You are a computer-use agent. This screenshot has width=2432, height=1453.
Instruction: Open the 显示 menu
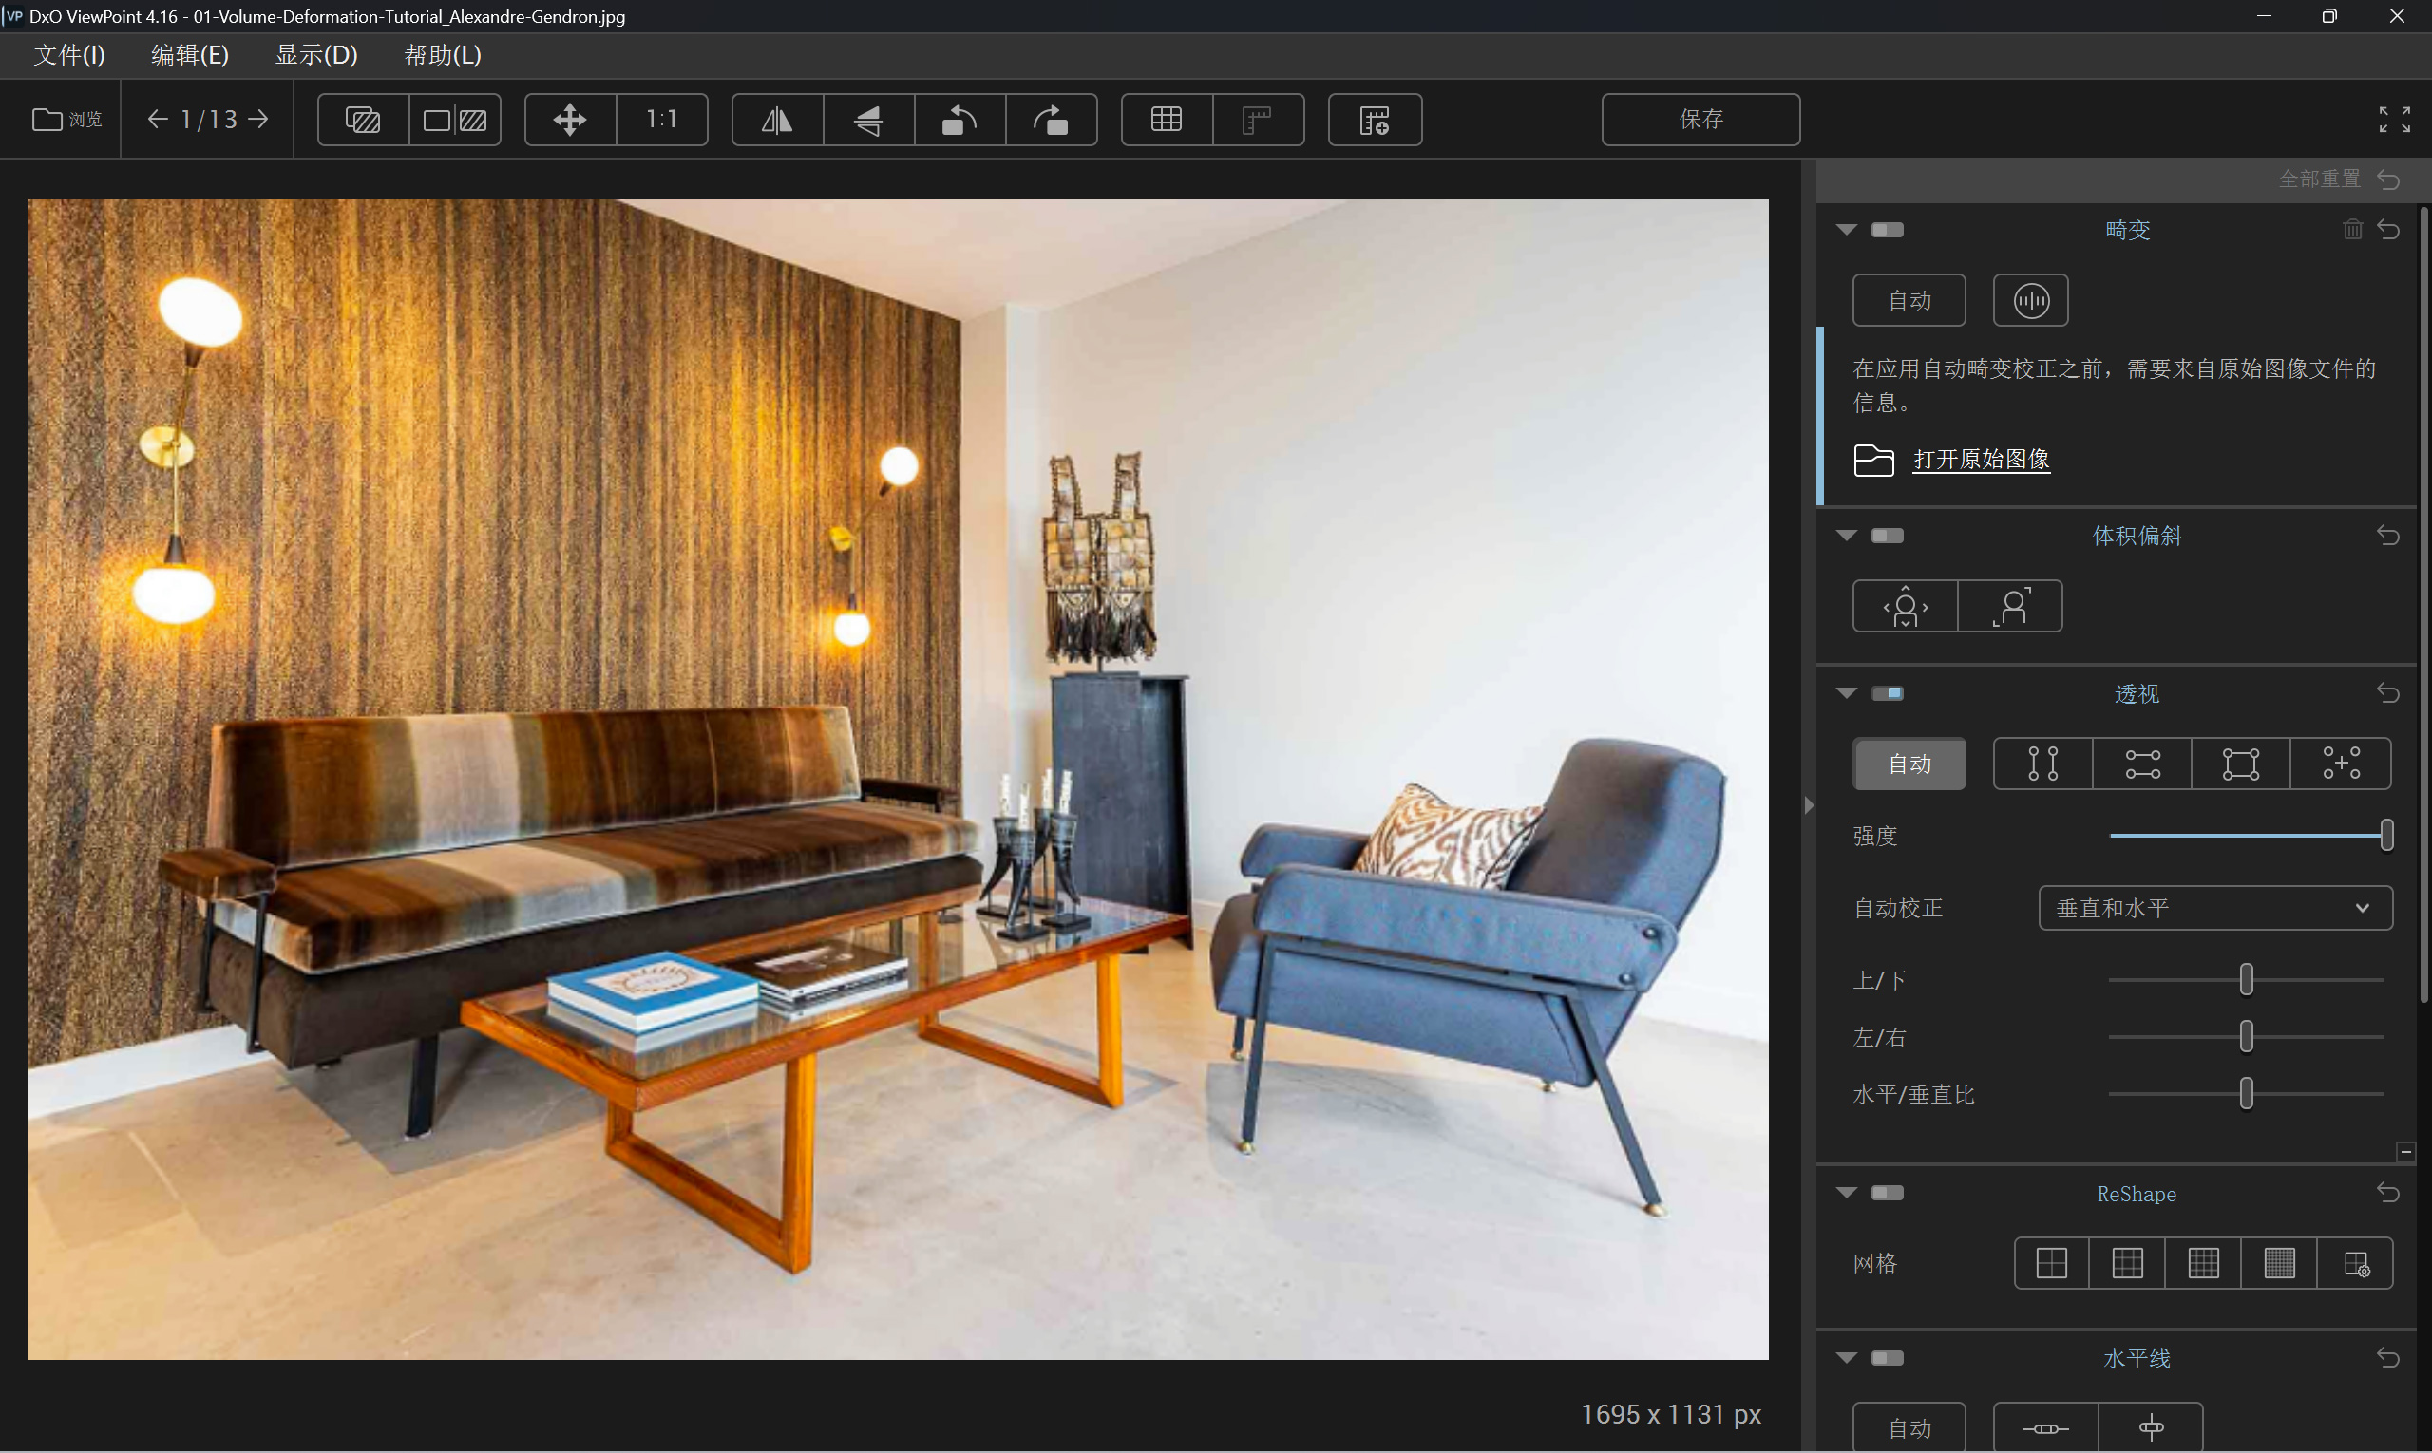pyautogui.click(x=315, y=55)
